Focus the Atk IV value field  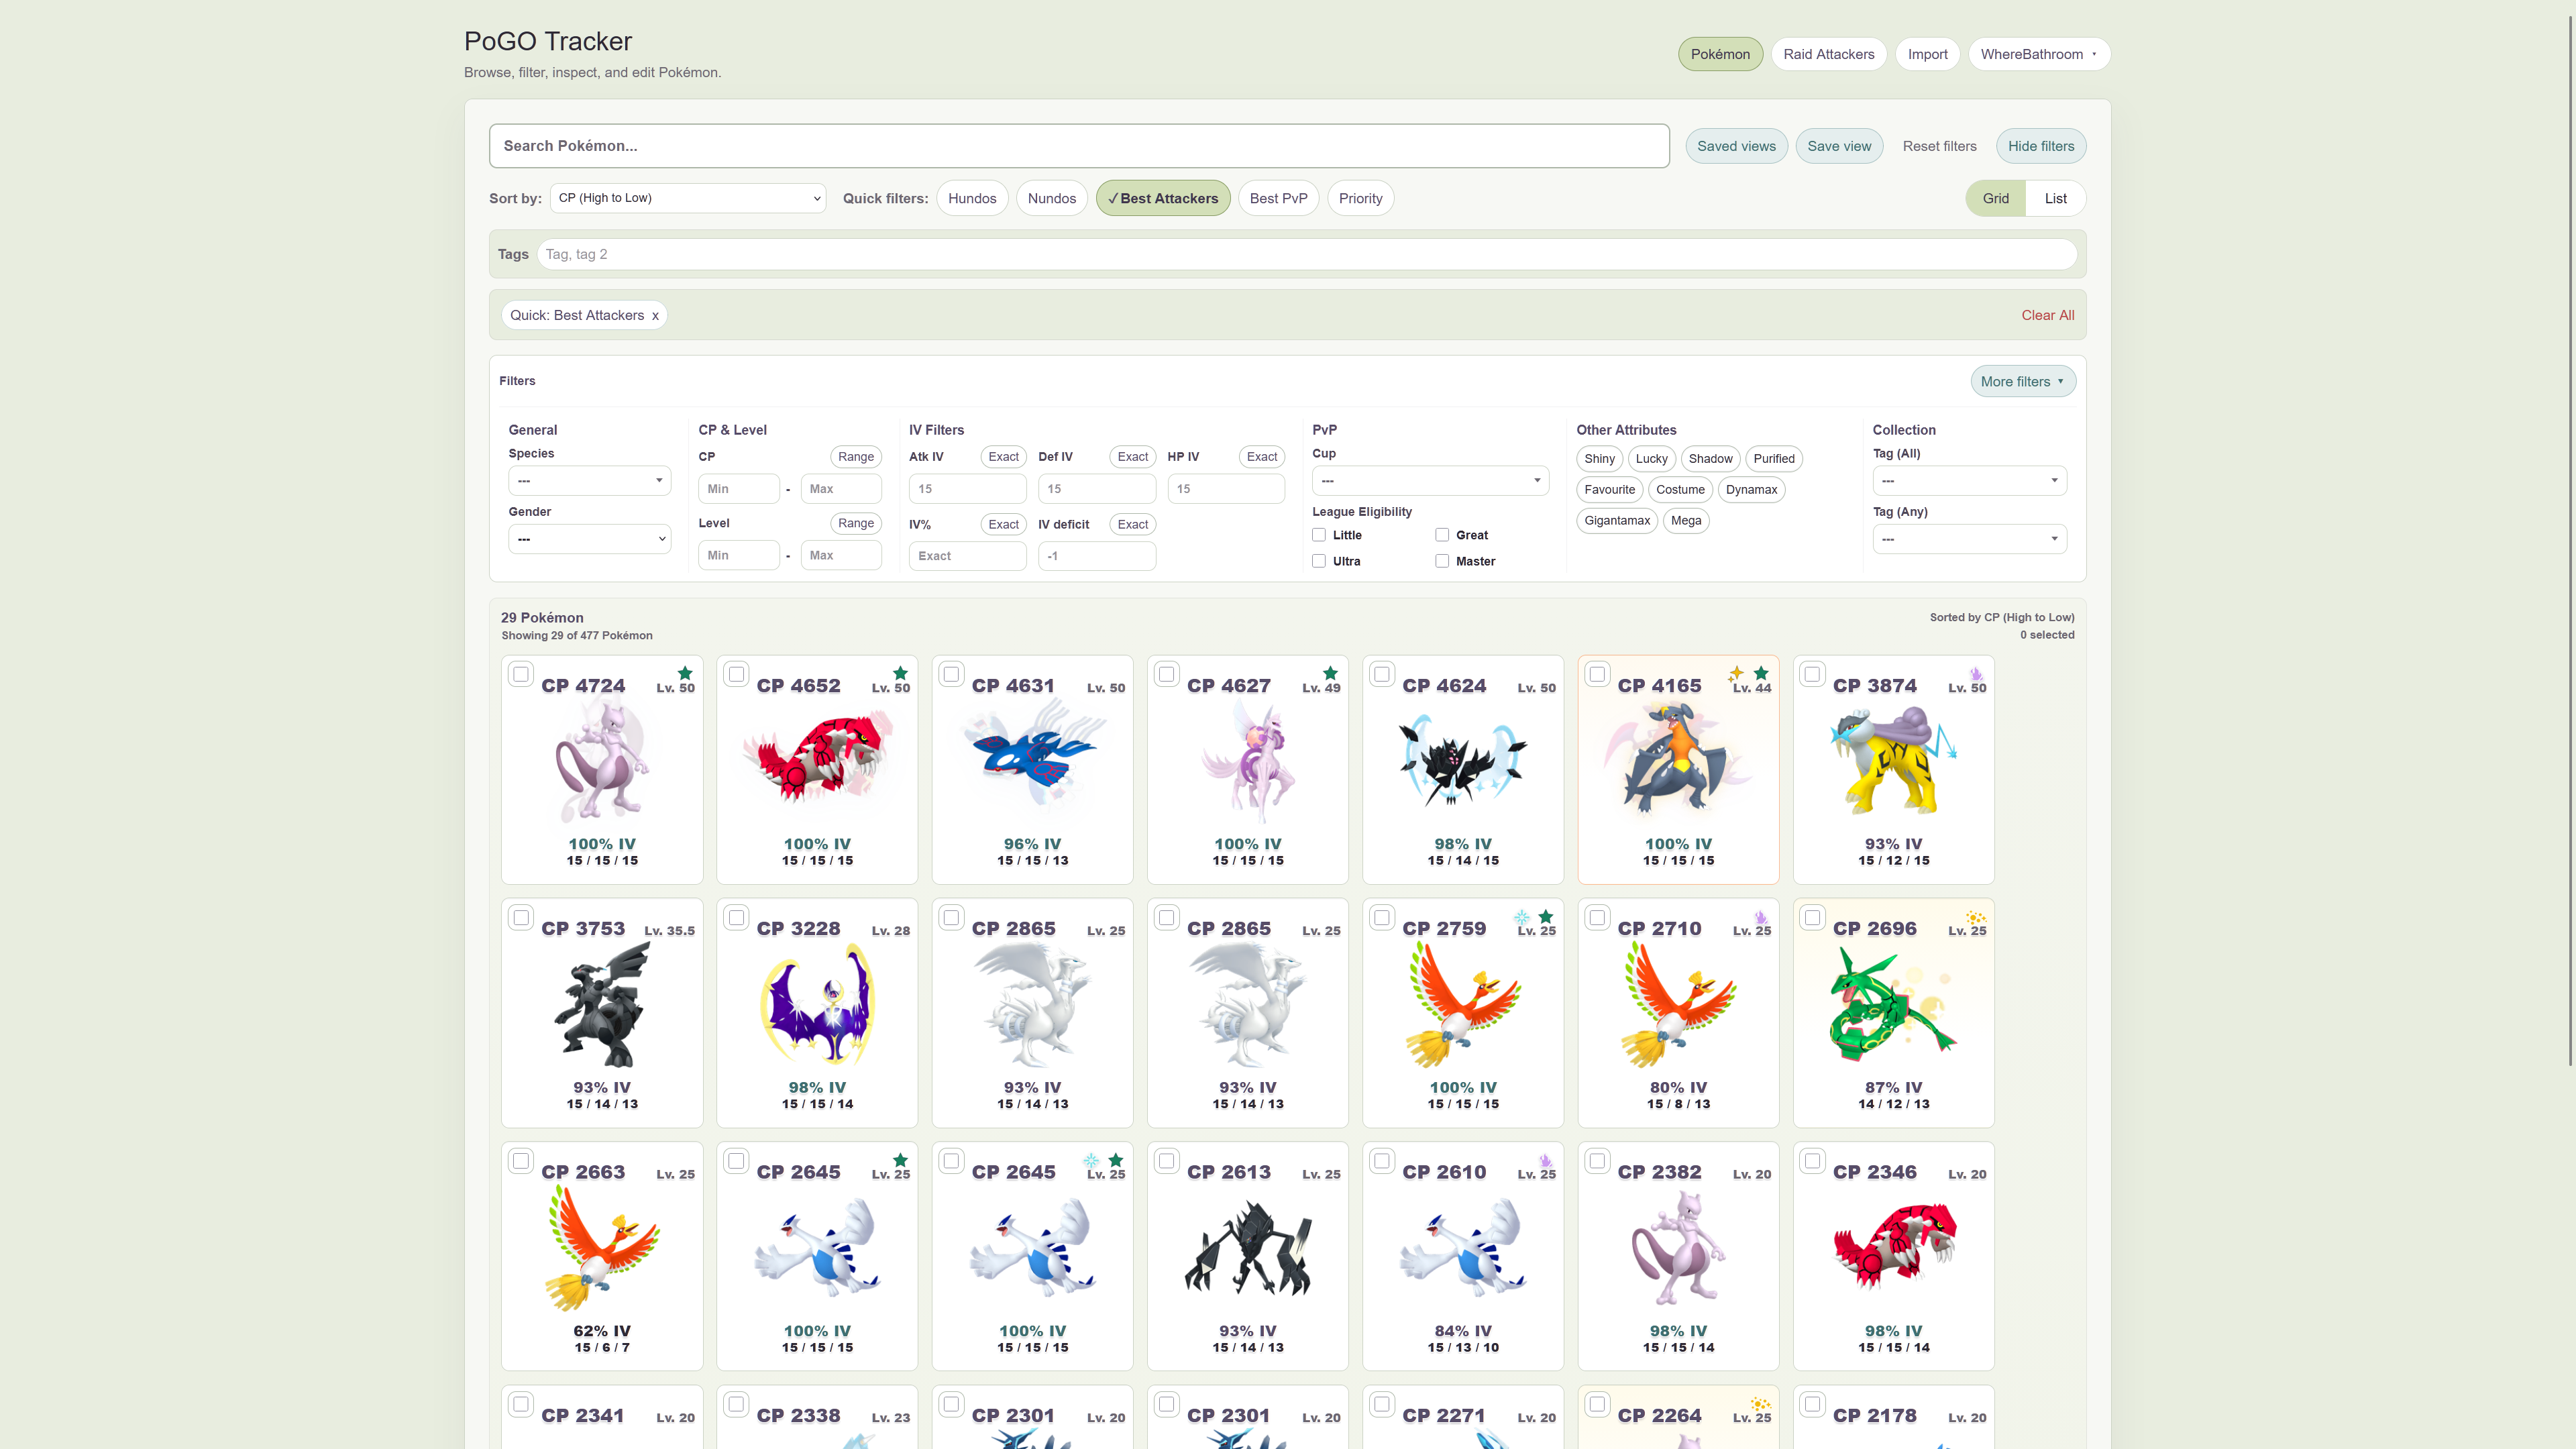967,489
